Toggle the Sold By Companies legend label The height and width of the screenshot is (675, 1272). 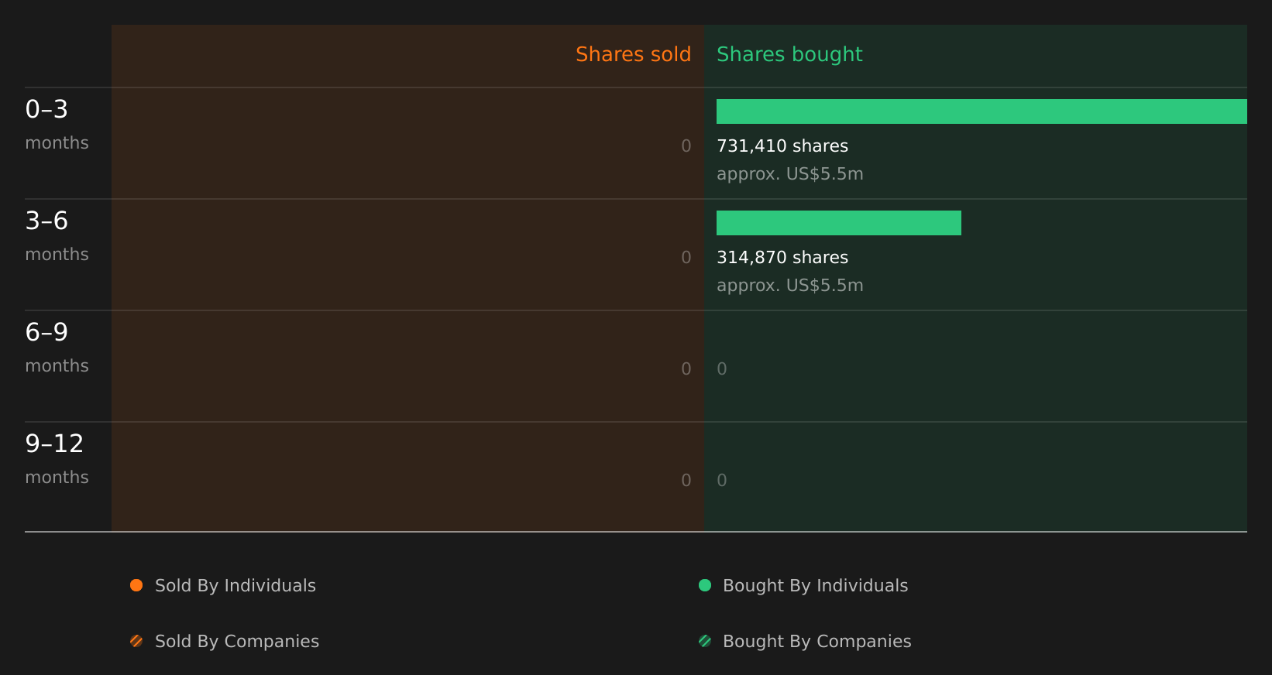click(237, 642)
